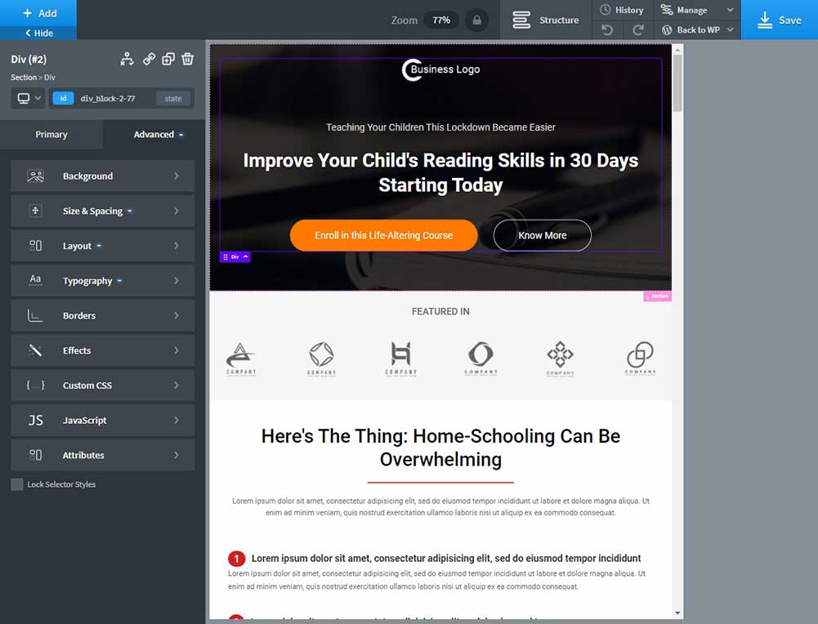
Task: Open the Layout settings
Action: pyautogui.click(x=102, y=246)
